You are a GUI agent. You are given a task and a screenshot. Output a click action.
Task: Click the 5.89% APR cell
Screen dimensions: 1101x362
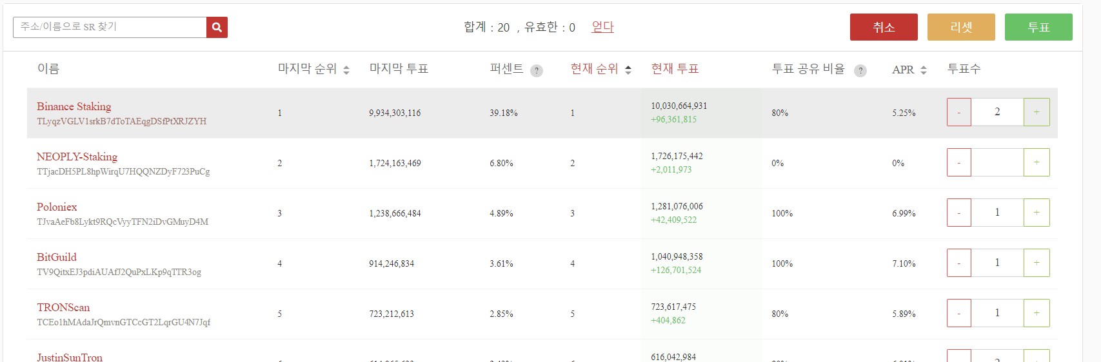904,314
